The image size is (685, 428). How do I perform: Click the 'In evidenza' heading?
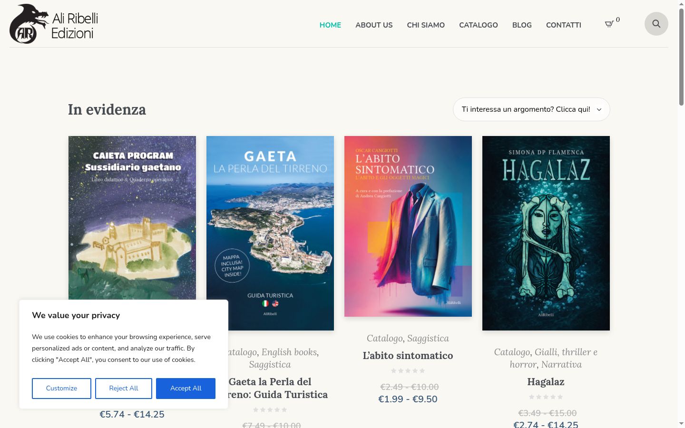click(107, 109)
